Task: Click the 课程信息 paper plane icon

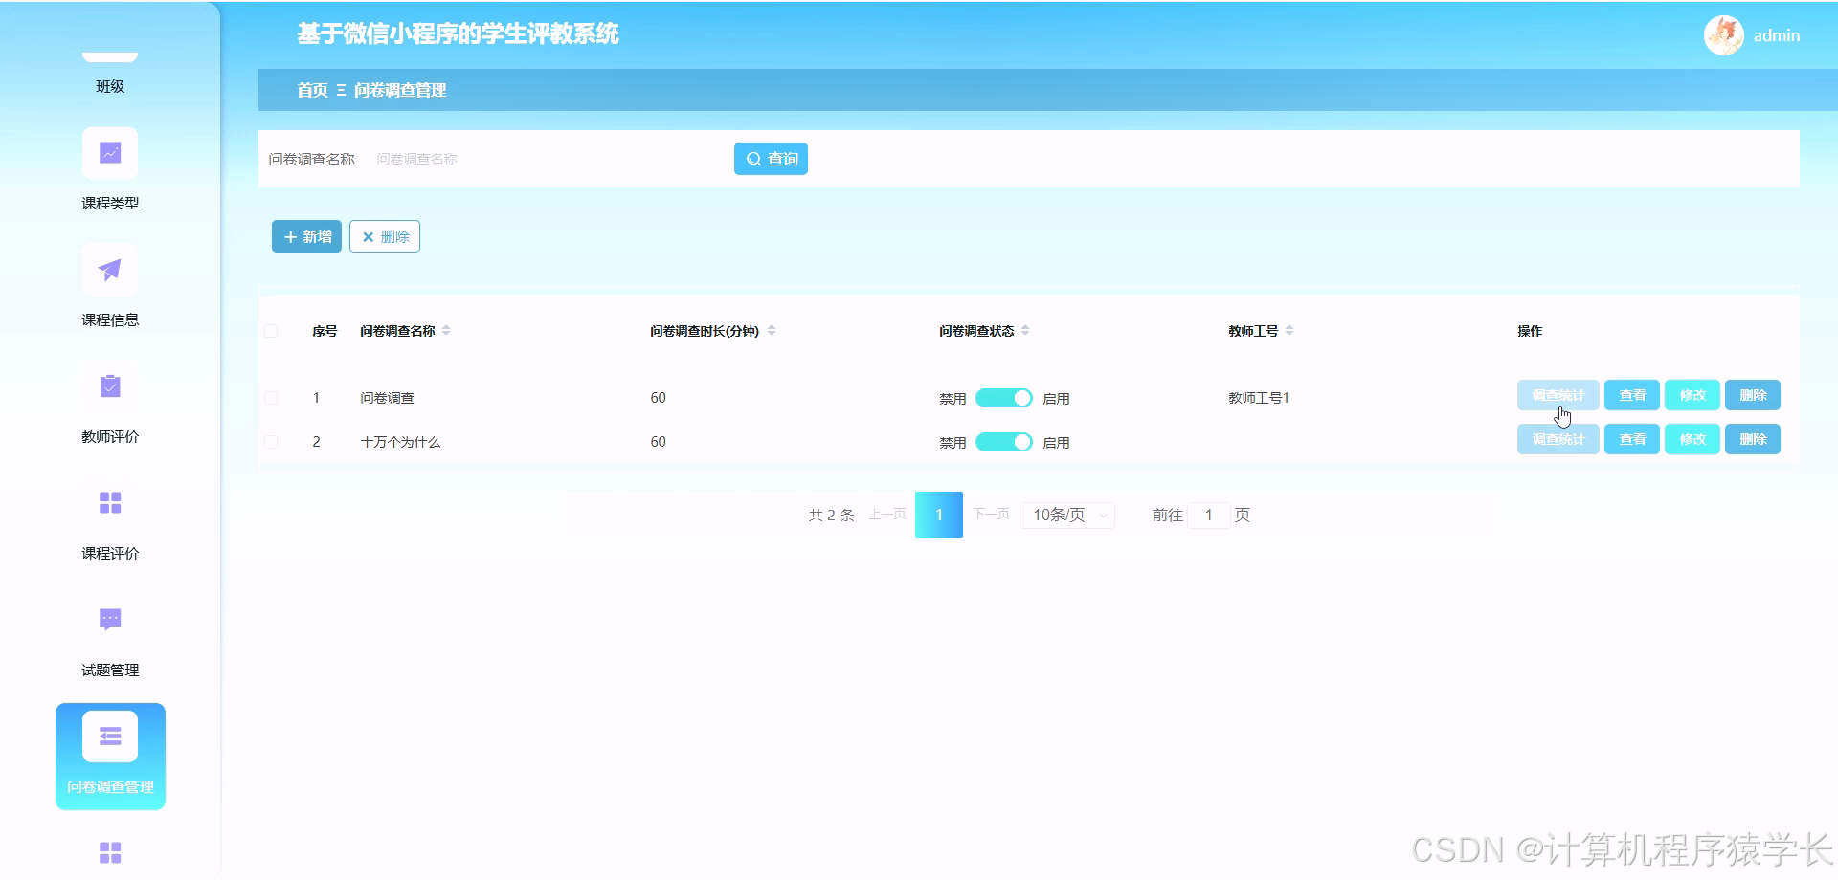Action: (109, 269)
